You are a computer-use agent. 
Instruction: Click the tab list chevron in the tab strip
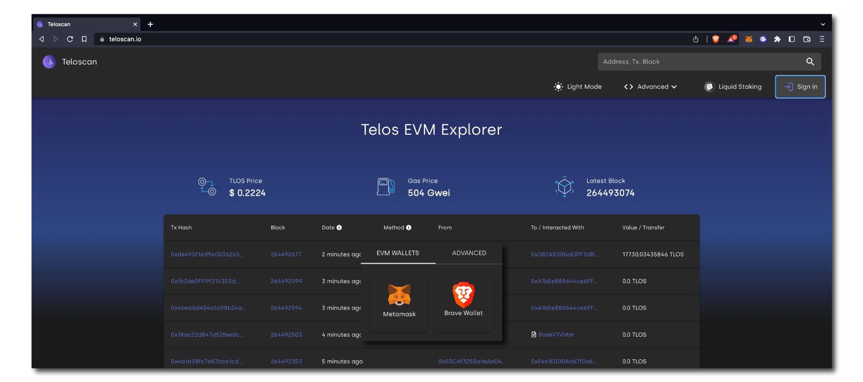coord(823,24)
